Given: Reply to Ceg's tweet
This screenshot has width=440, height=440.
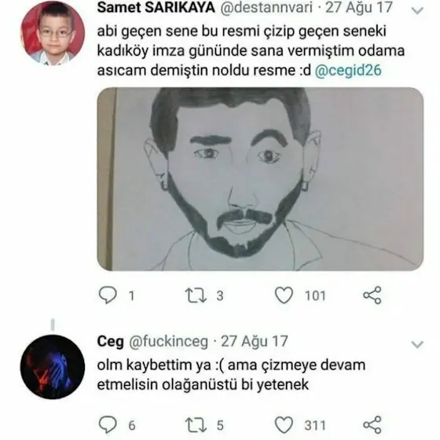Looking at the screenshot, I should [x=108, y=425].
